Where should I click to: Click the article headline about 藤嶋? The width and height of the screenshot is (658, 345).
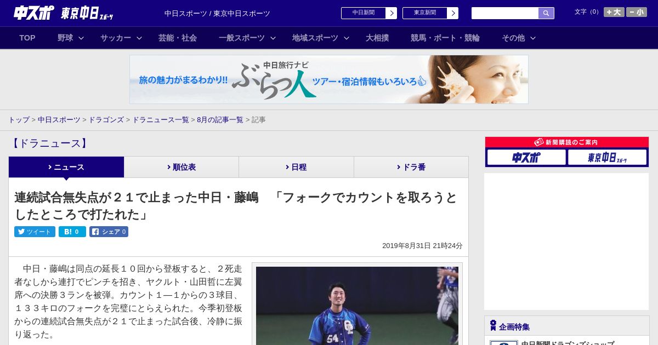236,205
